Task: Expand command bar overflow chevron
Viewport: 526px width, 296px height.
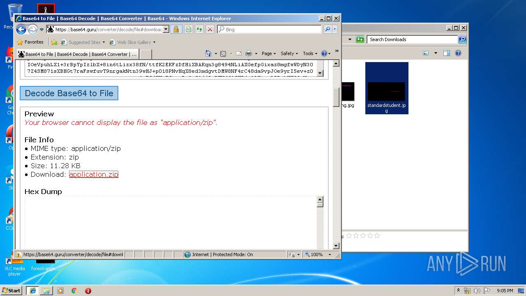Action: [337, 51]
